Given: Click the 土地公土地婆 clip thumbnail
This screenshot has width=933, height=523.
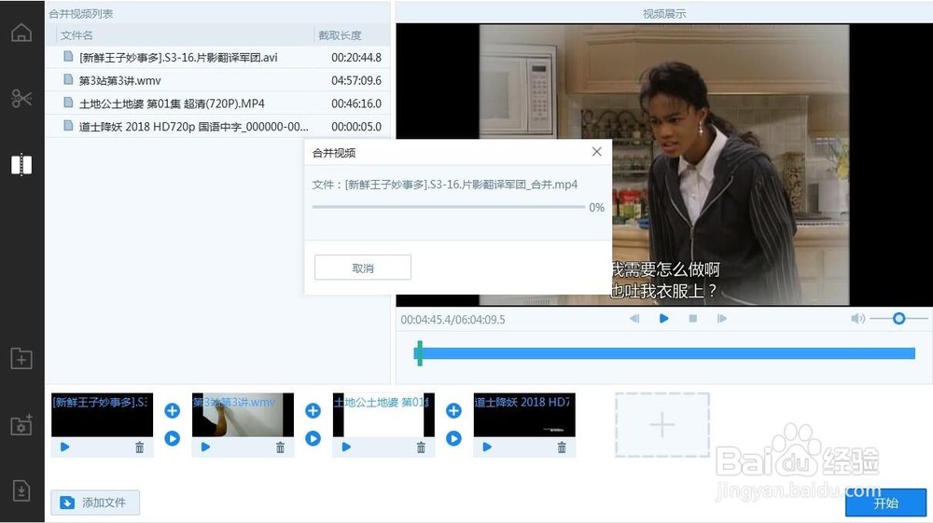Looking at the screenshot, I should (383, 415).
